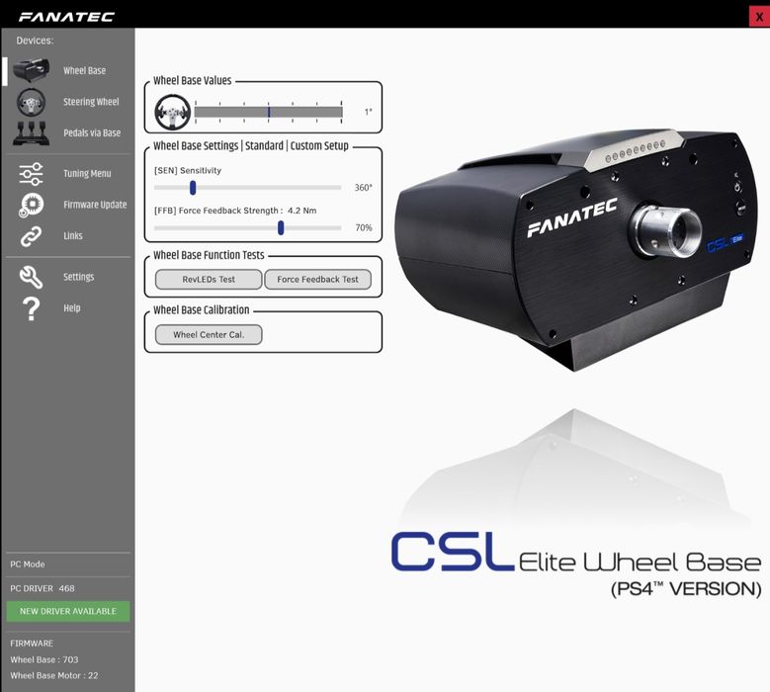Click the Force Feedback Strength 4.2 Nm label
Viewport: 770px width, 692px height.
pyautogui.click(x=235, y=211)
